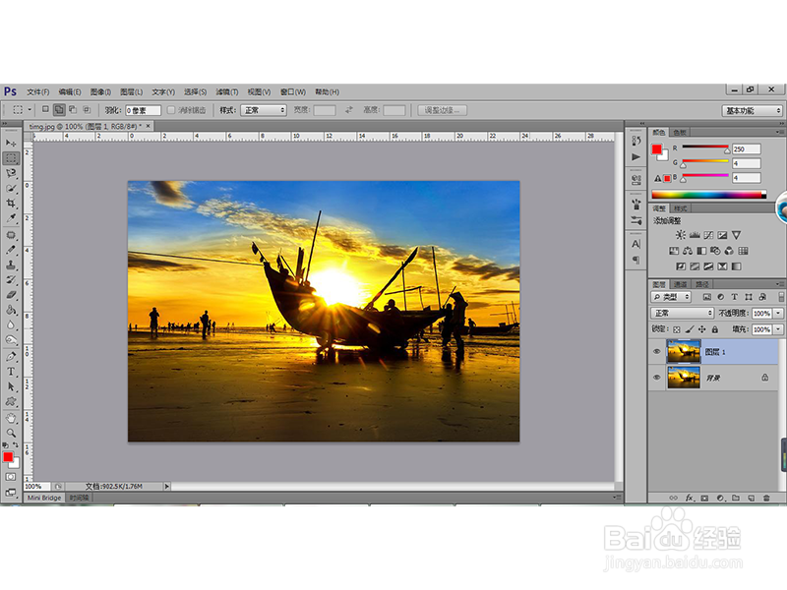Select the Healing Brush tool
787x590 pixels.
pos(11,235)
